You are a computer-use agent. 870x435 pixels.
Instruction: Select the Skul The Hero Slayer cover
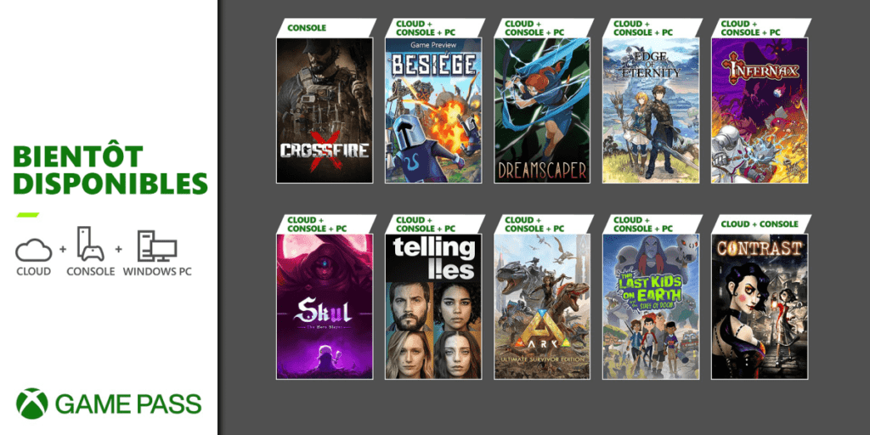tap(325, 306)
